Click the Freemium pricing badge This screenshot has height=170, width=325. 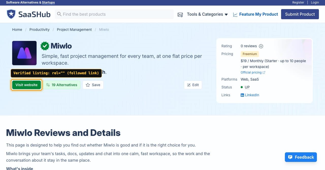[x=250, y=54]
